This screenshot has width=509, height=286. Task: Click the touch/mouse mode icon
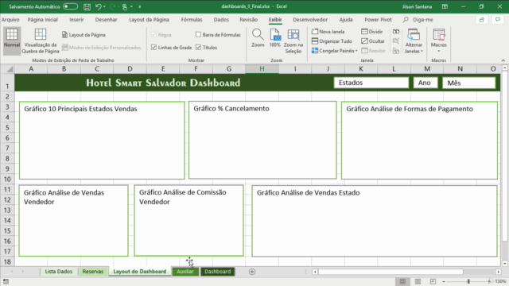click(125, 6)
